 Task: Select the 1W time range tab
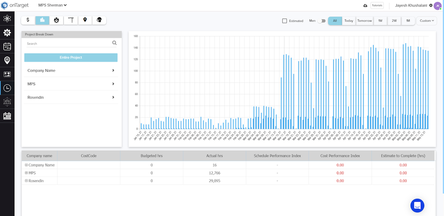[381, 21]
